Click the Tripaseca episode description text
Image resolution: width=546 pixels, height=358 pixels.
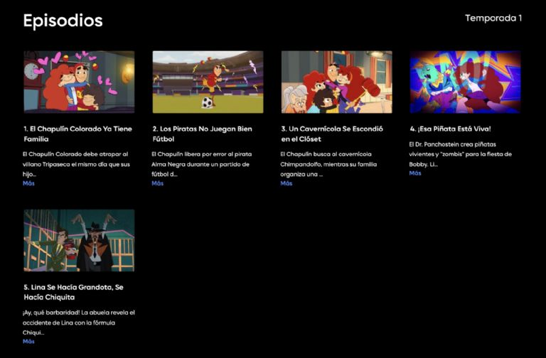76,164
